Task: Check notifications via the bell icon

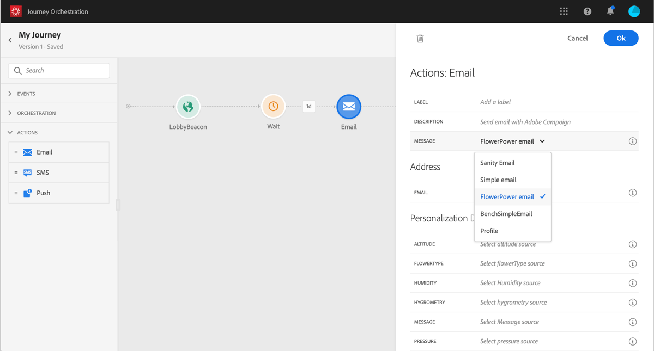Action: coord(610,10)
